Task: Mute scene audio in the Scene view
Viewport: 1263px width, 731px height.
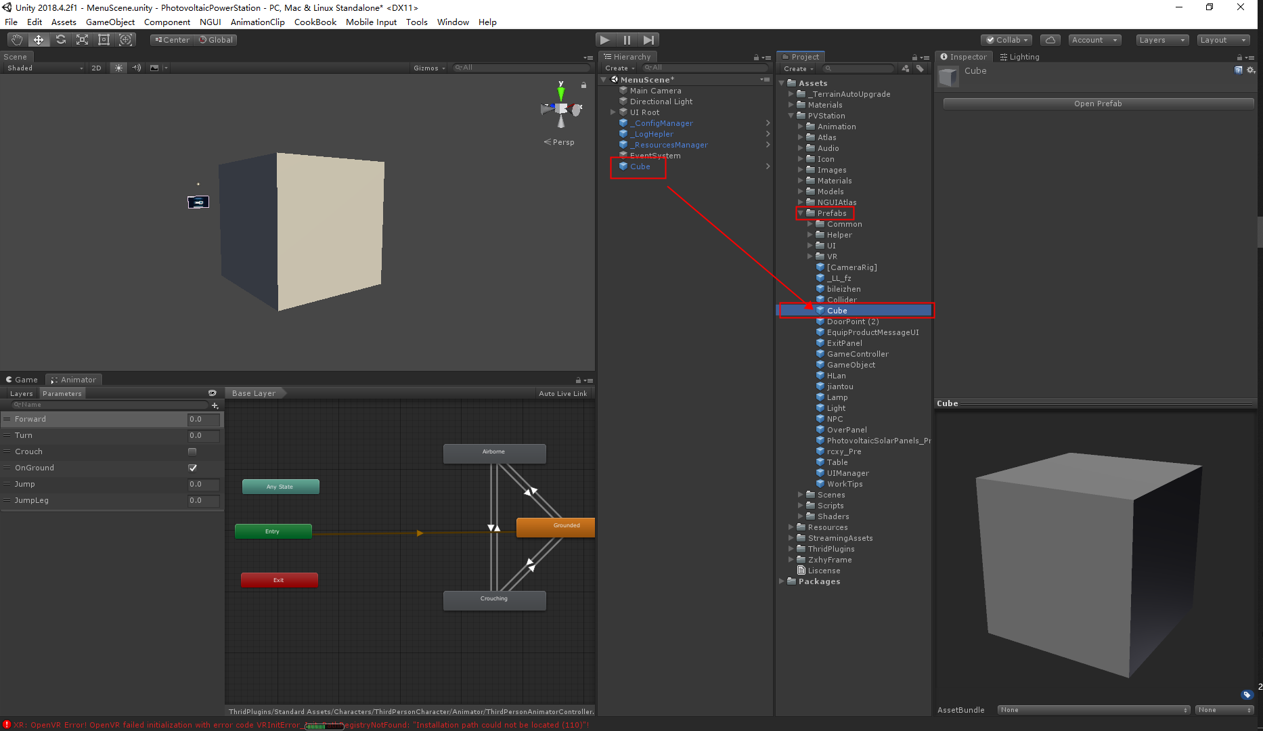Action: click(x=136, y=68)
